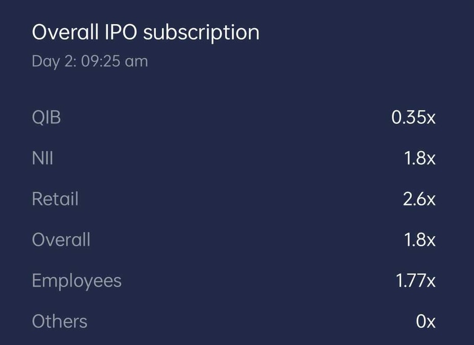Select the Employees category label
The image size is (474, 345).
pyautogui.click(x=77, y=280)
